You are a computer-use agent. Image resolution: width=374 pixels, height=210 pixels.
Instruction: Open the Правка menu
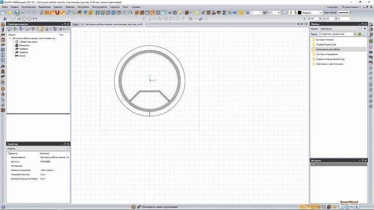pos(15,7)
